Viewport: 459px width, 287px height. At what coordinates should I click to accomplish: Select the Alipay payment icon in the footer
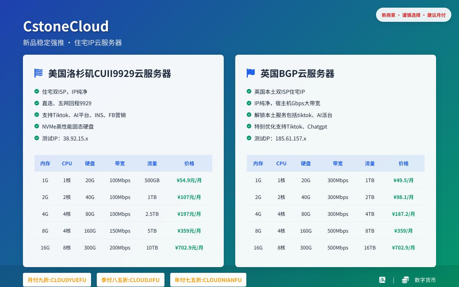pyautogui.click(x=382, y=280)
